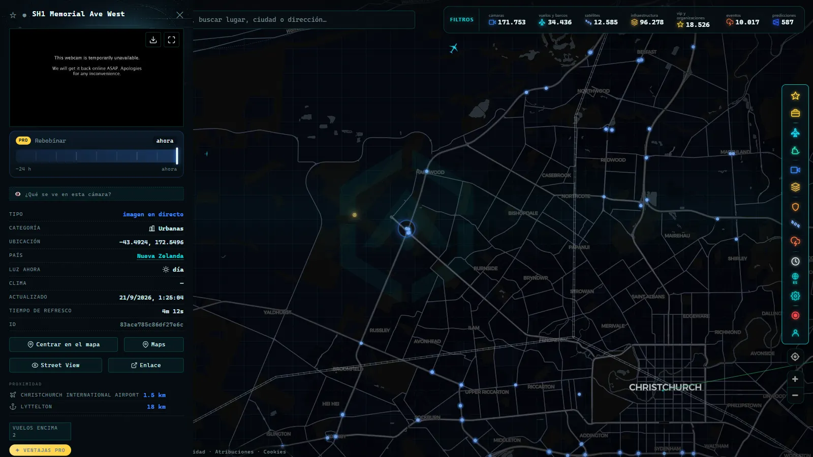Open the infrastructure layers stack icon
The width and height of the screenshot is (813, 457).
(795, 187)
